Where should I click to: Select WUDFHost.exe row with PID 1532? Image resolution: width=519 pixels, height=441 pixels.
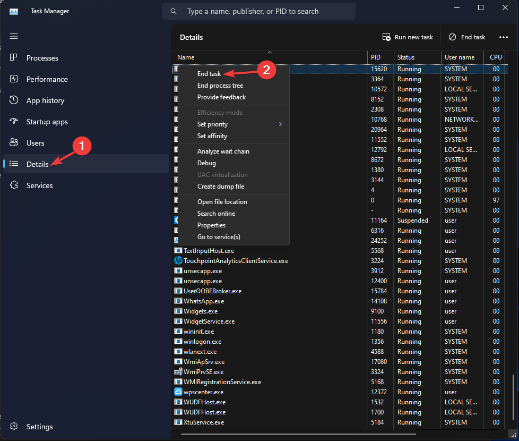tap(340, 402)
